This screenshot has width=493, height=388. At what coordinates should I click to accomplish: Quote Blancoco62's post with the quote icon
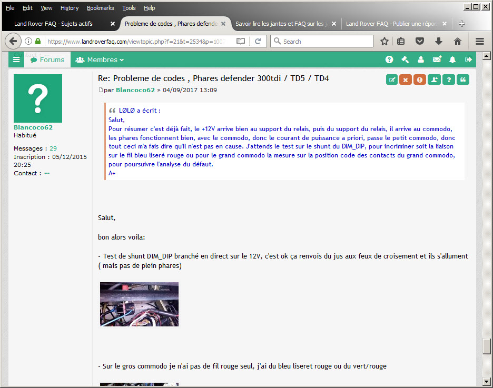click(x=463, y=79)
